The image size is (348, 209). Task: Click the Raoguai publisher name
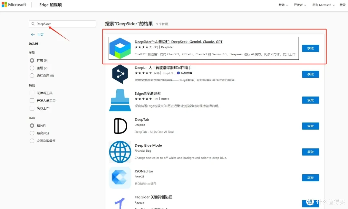140,203
